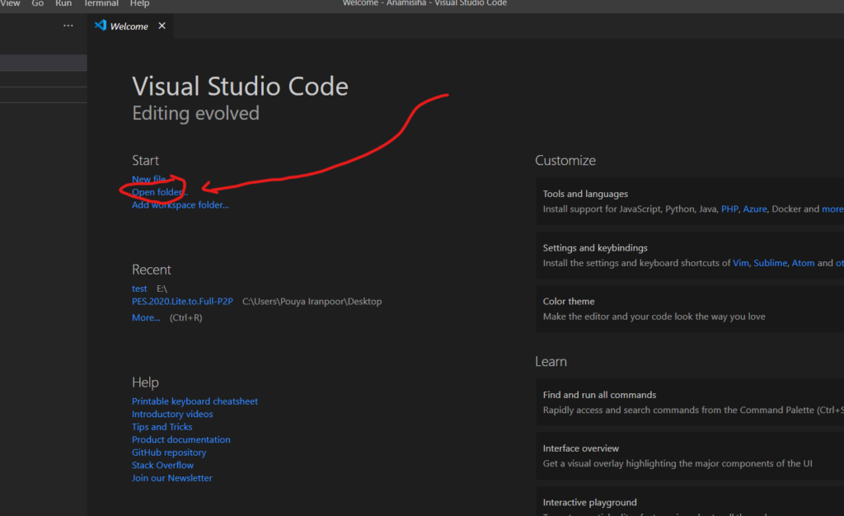Viewport: 844px width, 516px height.
Task: Select the Color theme option
Action: (x=690, y=309)
